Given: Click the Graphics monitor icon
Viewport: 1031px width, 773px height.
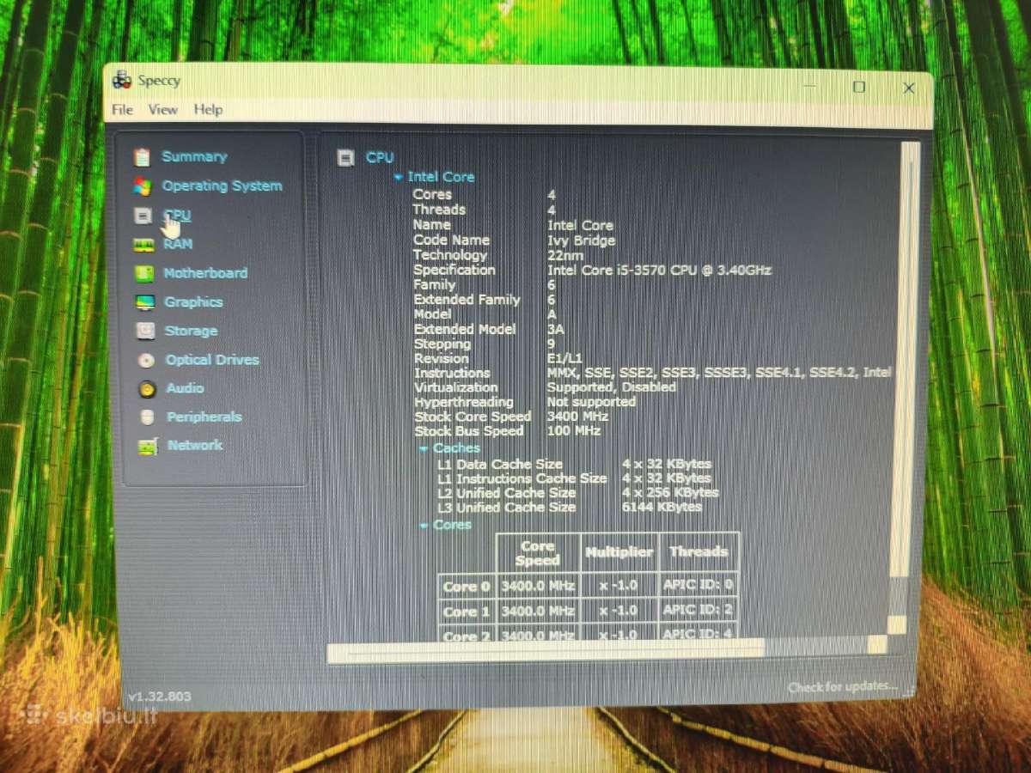Looking at the screenshot, I should (146, 302).
